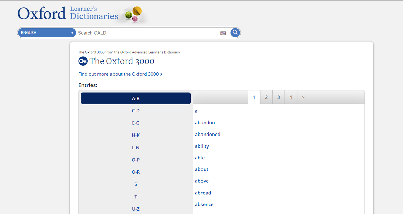The image size is (403, 214).
Task: Select the S entries tab
Action: click(x=136, y=184)
